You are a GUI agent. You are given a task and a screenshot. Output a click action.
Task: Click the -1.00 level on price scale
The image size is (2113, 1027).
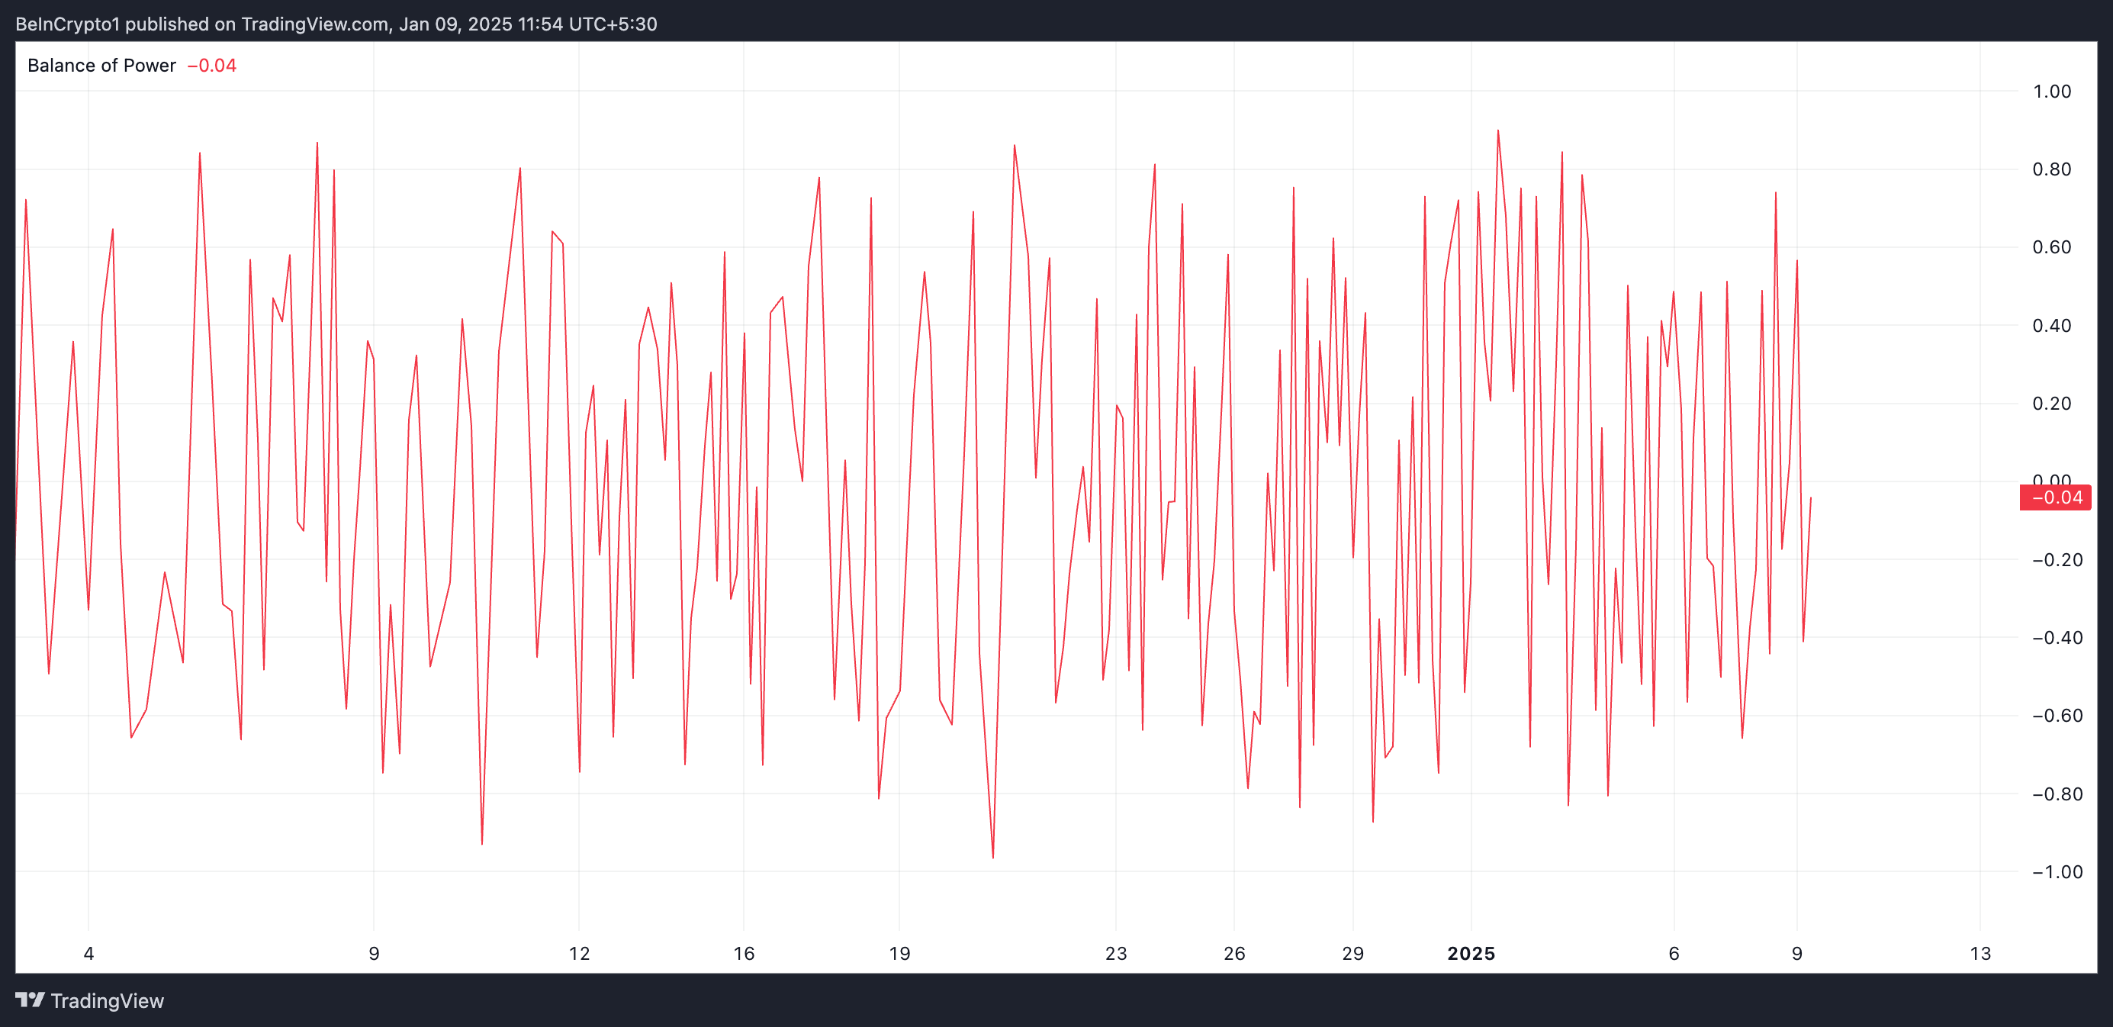[2057, 872]
